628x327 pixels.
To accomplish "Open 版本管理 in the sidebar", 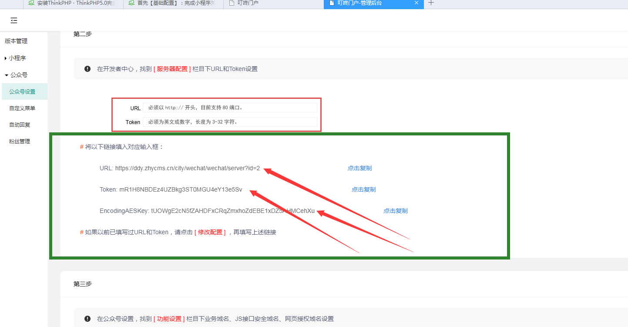I will [16, 41].
